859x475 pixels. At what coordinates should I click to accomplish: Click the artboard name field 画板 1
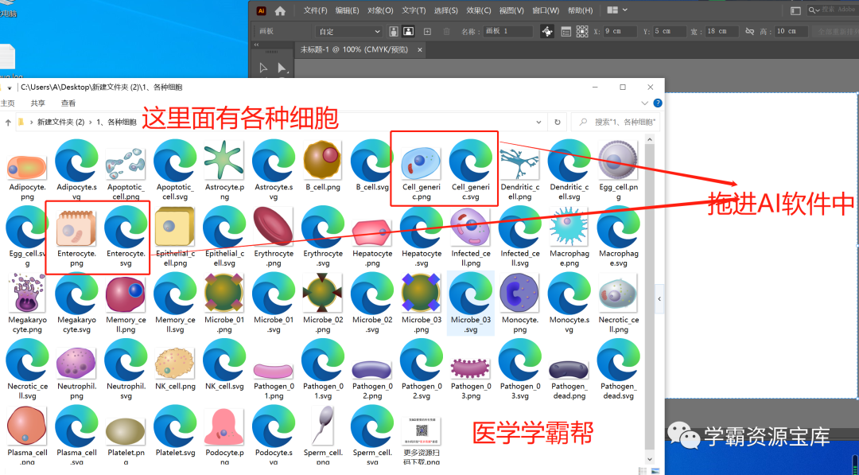click(507, 31)
